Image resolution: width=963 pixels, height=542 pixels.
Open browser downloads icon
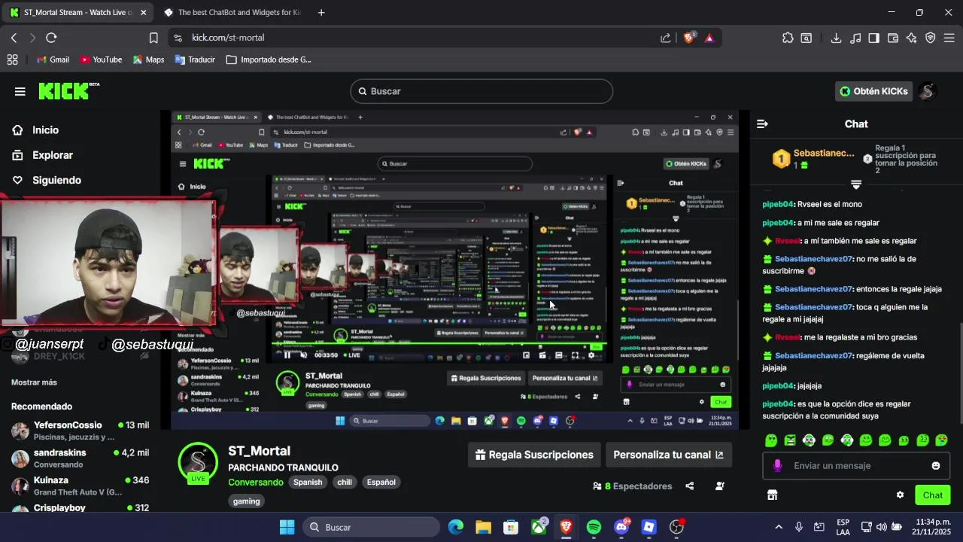836,38
